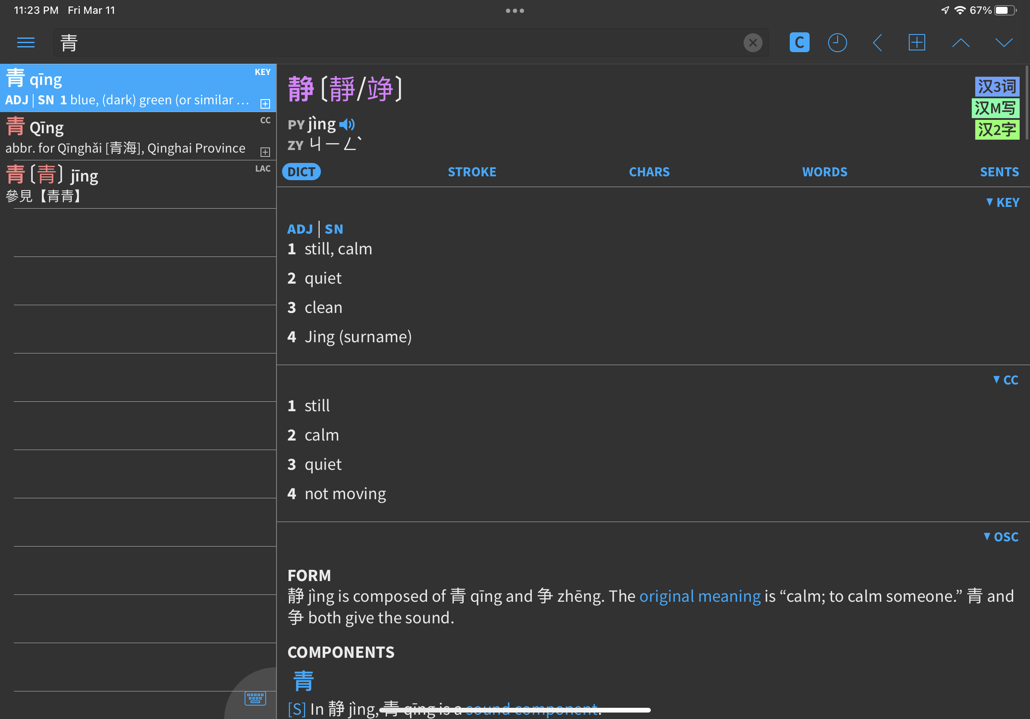Tap the 'Jing (surname)' definition
Viewport: 1030px width, 719px height.
click(x=358, y=337)
